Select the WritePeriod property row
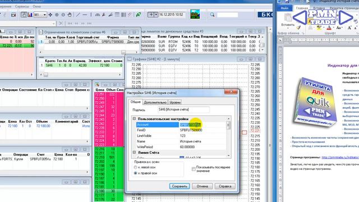359x202 pixels. point(181,147)
